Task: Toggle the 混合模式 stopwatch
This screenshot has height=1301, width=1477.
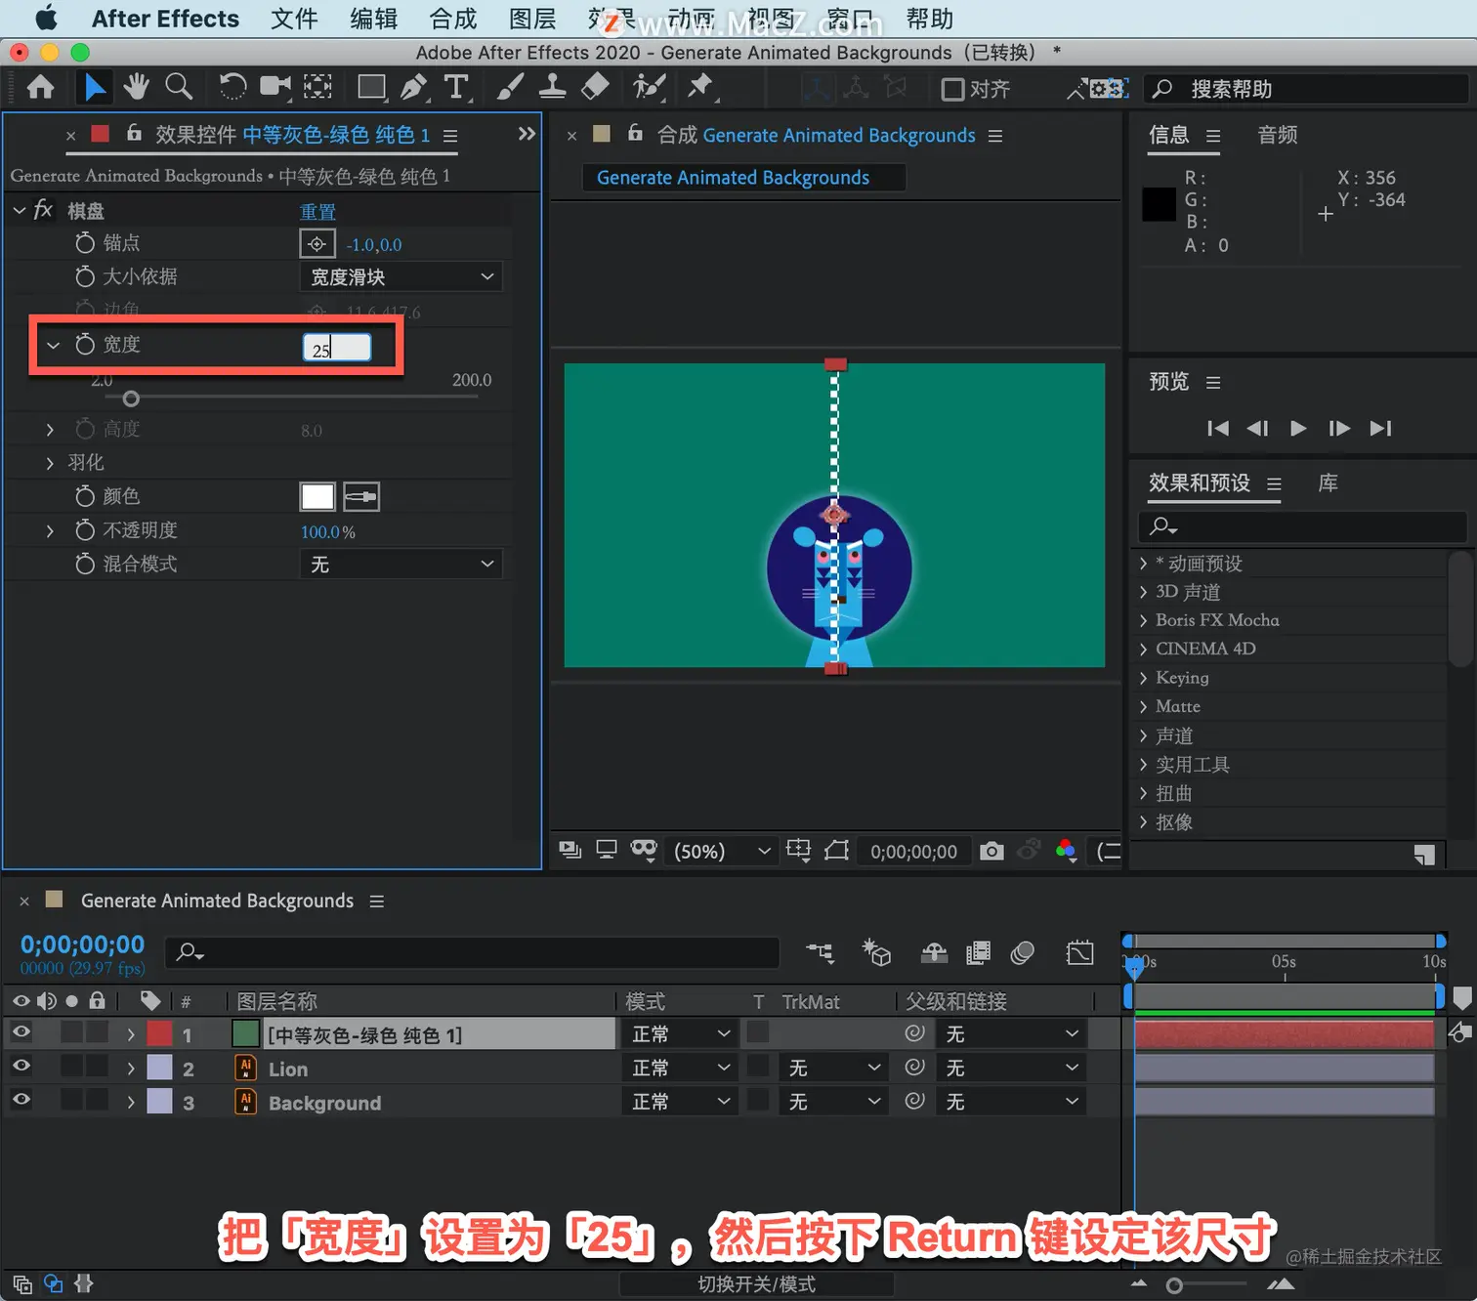Action: point(85,564)
